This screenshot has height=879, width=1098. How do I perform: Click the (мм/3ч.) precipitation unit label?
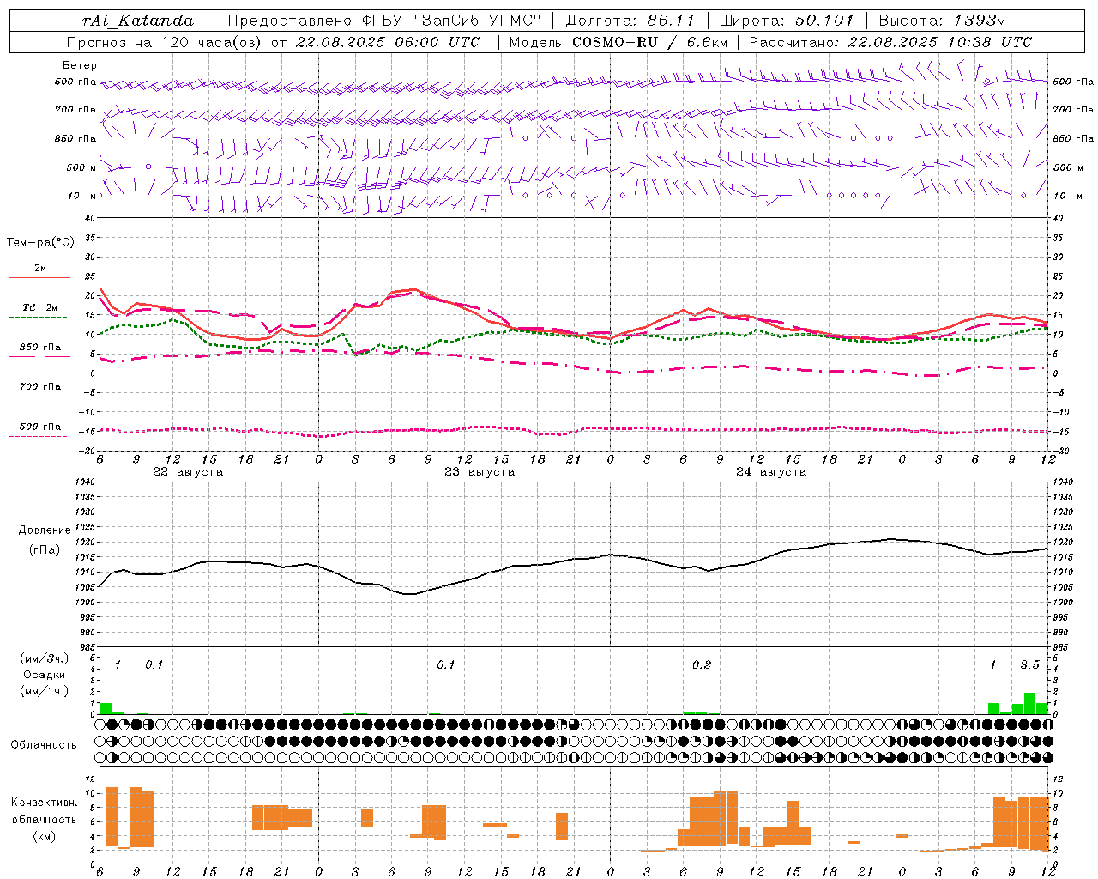point(45,659)
